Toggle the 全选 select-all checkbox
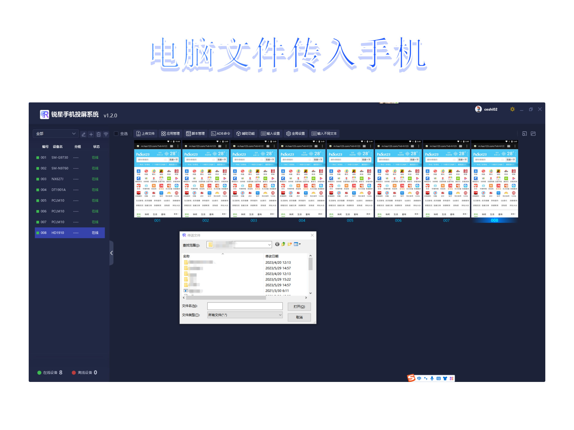 116,133
